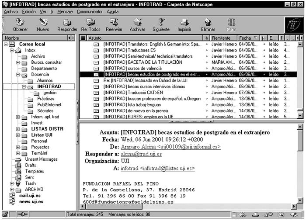Open the Templates folder

[35, 171]
